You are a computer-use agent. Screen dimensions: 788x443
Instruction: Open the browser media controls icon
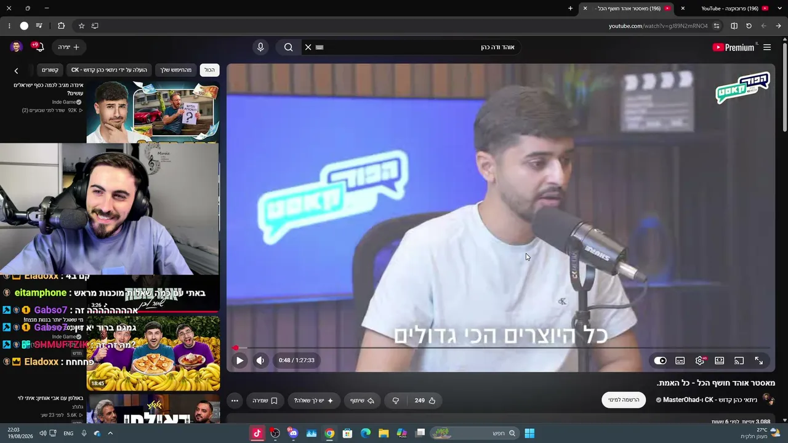[39, 26]
